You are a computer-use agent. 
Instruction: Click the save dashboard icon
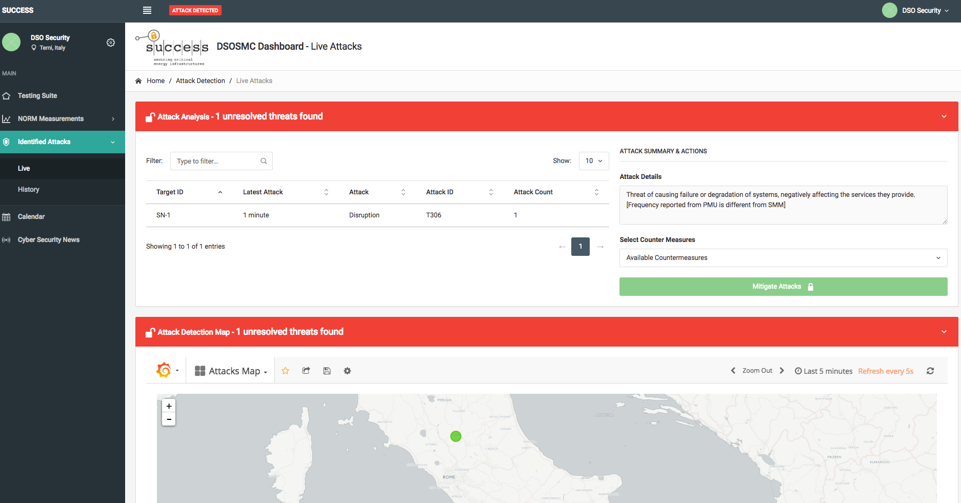[327, 371]
